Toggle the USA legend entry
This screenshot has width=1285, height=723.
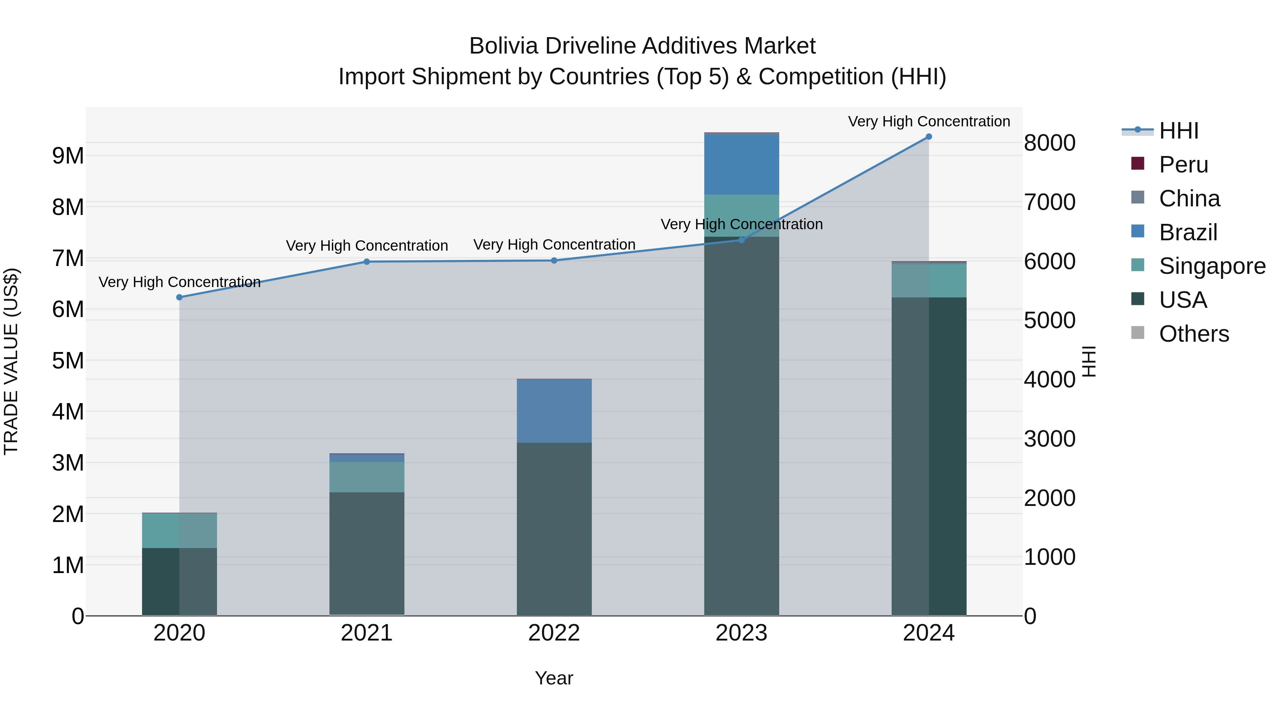point(1169,300)
